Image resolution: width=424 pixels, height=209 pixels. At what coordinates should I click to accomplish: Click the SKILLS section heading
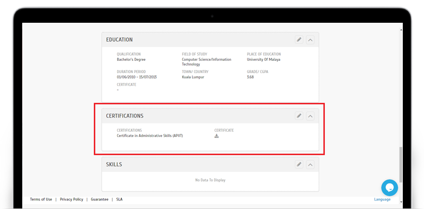tap(114, 164)
